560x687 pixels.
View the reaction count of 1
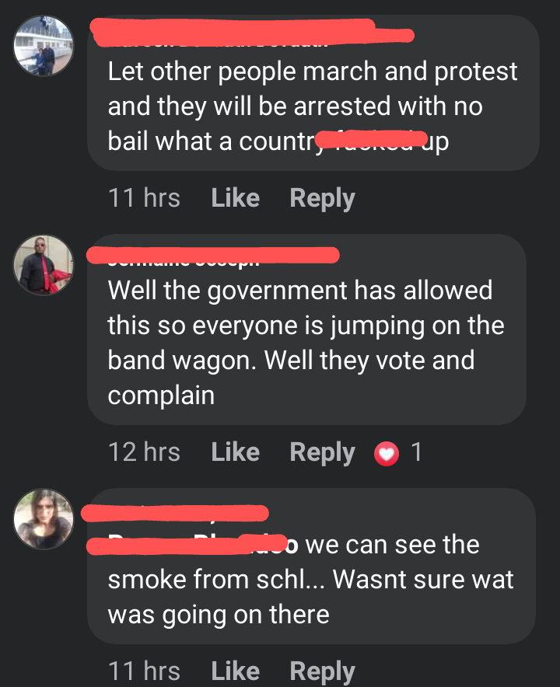416,452
